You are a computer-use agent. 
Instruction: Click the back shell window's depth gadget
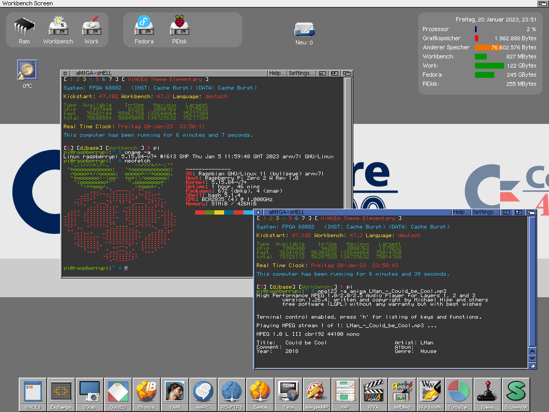pyautogui.click(x=347, y=73)
